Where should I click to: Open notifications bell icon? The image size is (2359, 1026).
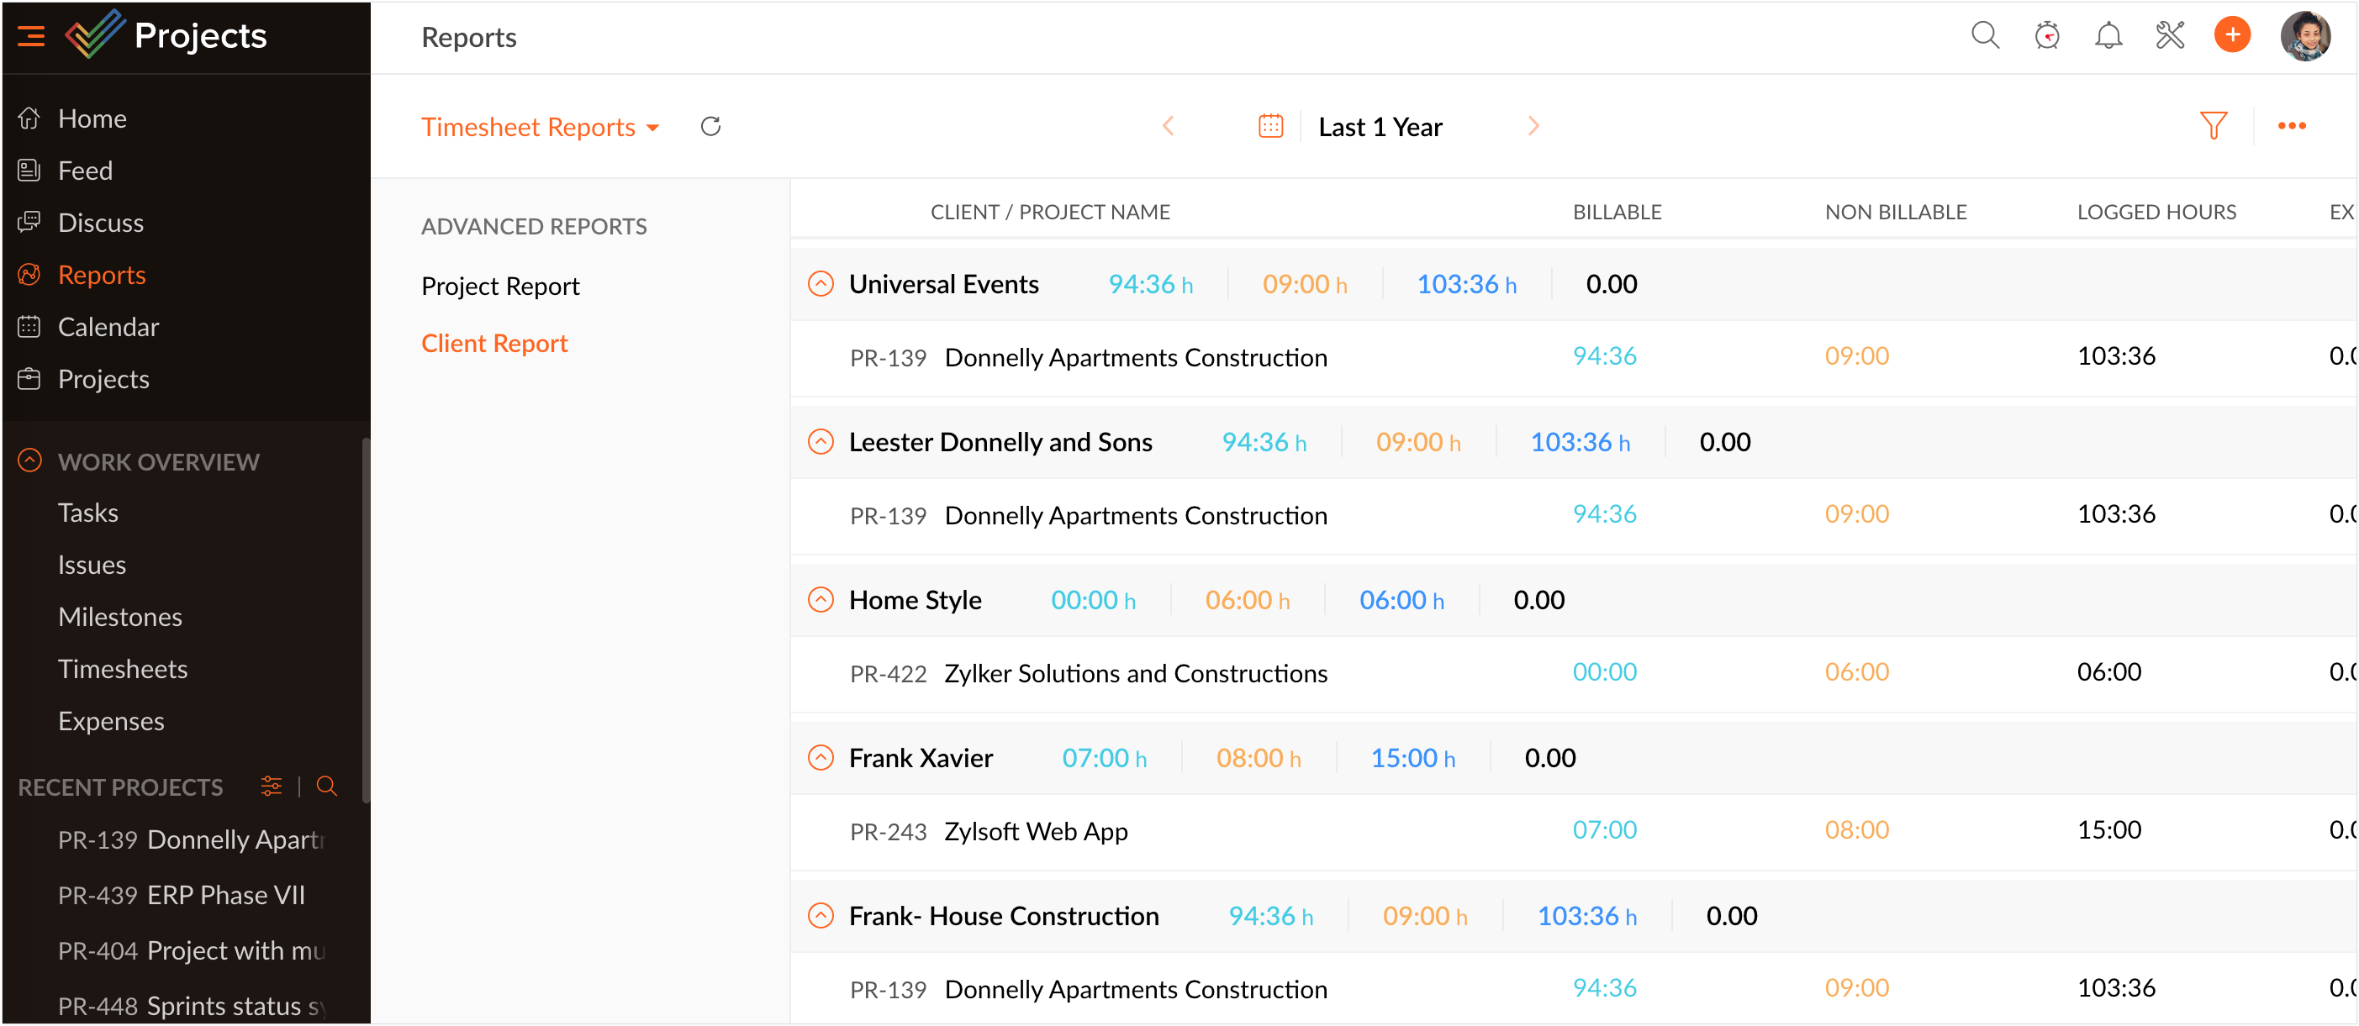[x=2108, y=37]
